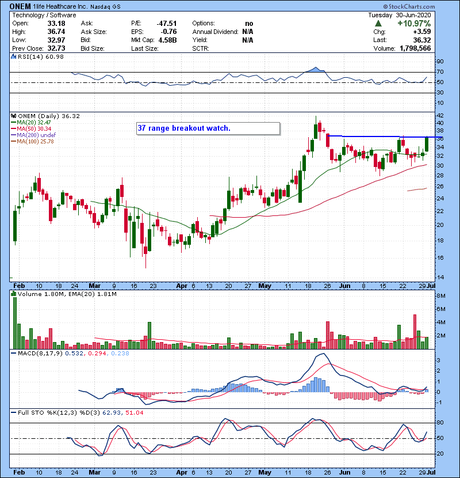Click the 42 price level on right axis

click(x=440, y=116)
